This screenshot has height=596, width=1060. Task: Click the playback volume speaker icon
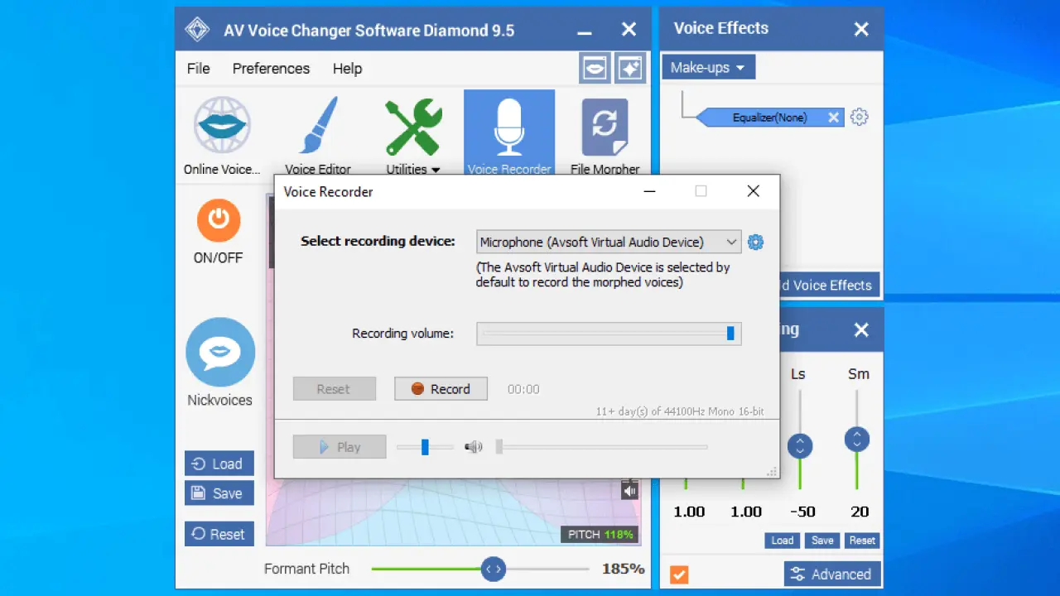coord(474,447)
